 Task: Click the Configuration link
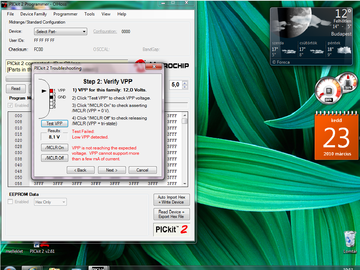coord(105,31)
